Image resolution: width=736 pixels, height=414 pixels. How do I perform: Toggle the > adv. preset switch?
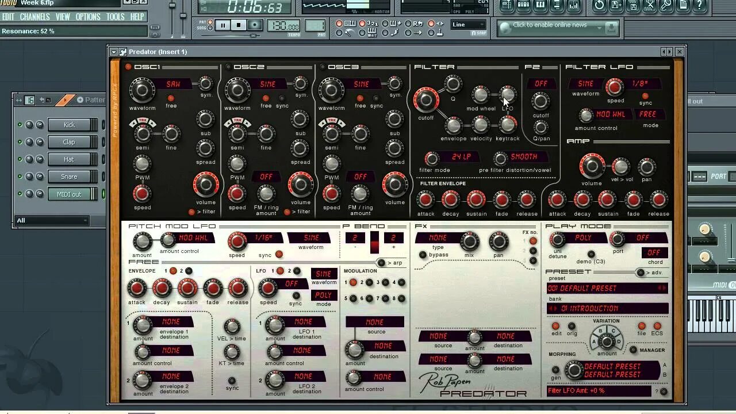coord(641,273)
